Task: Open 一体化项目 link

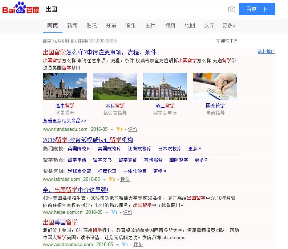Action: 135,171
